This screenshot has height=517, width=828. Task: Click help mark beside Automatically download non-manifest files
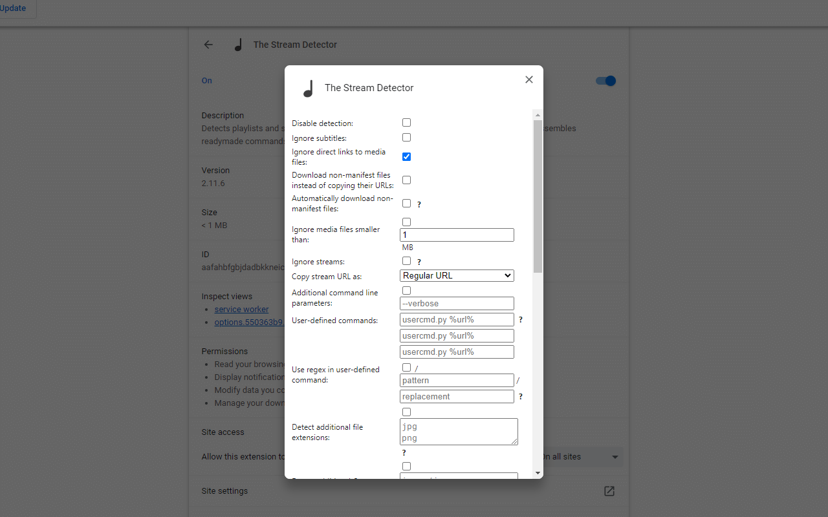[x=419, y=204]
